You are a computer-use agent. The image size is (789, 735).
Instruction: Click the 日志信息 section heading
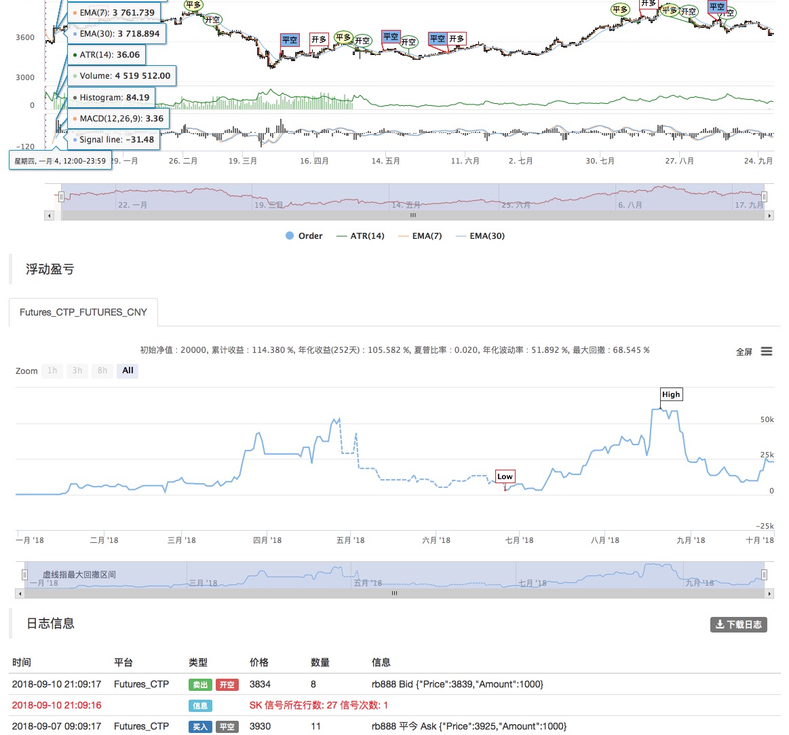click(50, 624)
